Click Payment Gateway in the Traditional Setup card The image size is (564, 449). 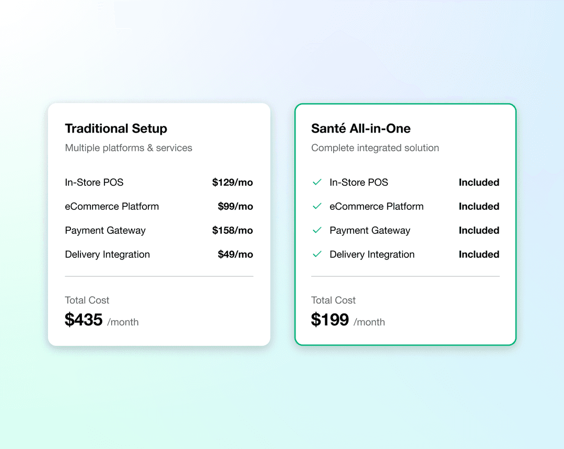coord(105,230)
